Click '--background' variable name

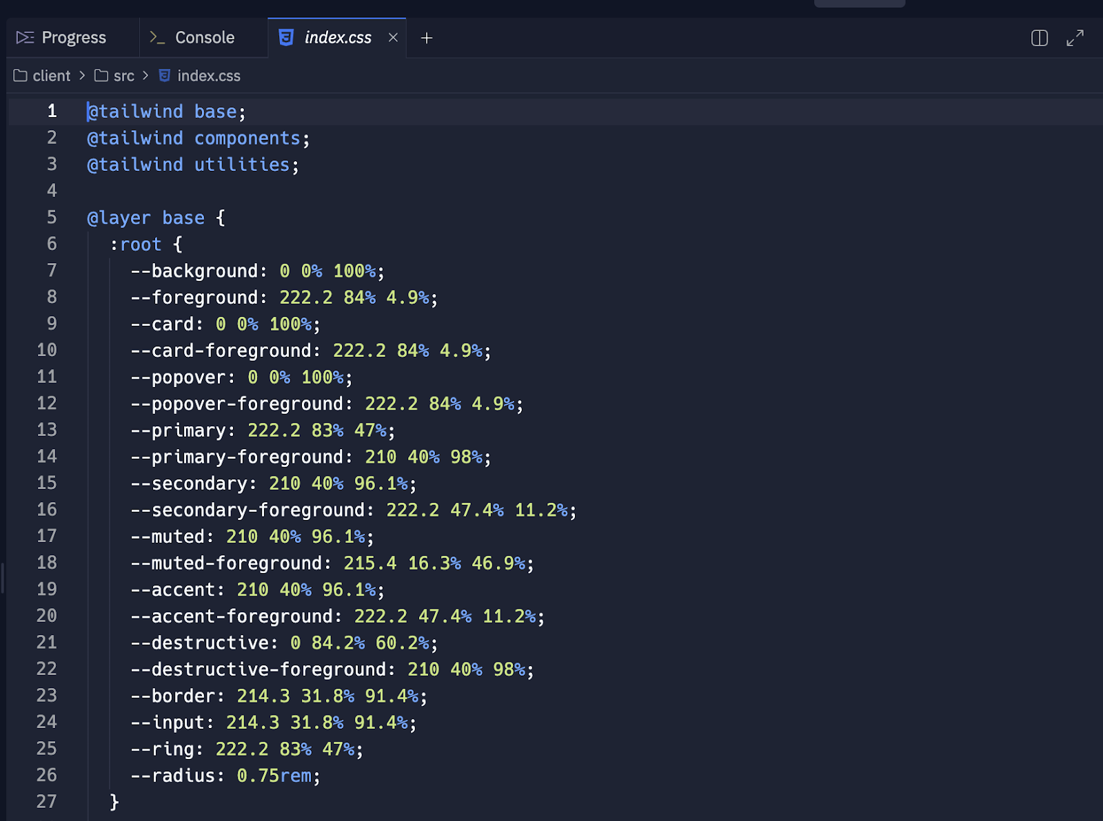click(x=194, y=271)
